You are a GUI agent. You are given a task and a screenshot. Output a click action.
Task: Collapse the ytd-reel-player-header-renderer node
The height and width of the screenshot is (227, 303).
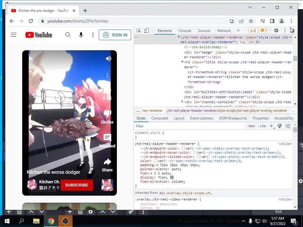click(x=179, y=37)
